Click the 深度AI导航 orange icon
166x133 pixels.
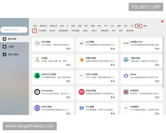82,59
